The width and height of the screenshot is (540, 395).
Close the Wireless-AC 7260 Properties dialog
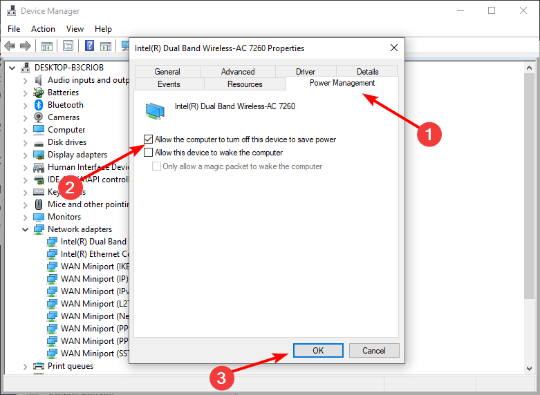coord(394,48)
